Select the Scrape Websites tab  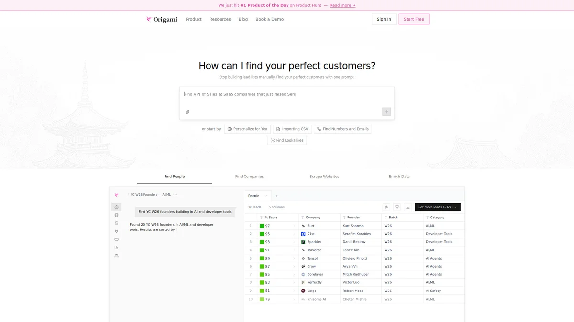(324, 177)
